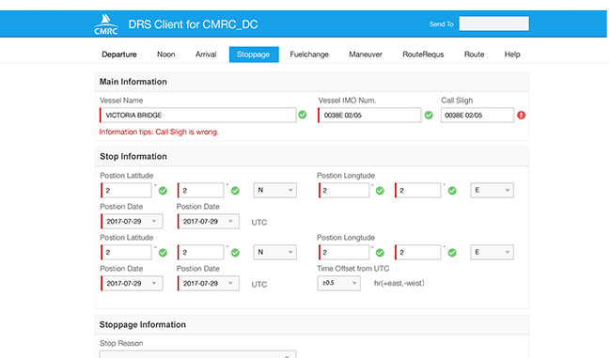Expand the Time Offset from UTC dropdown
610x358 pixels.
339,283
